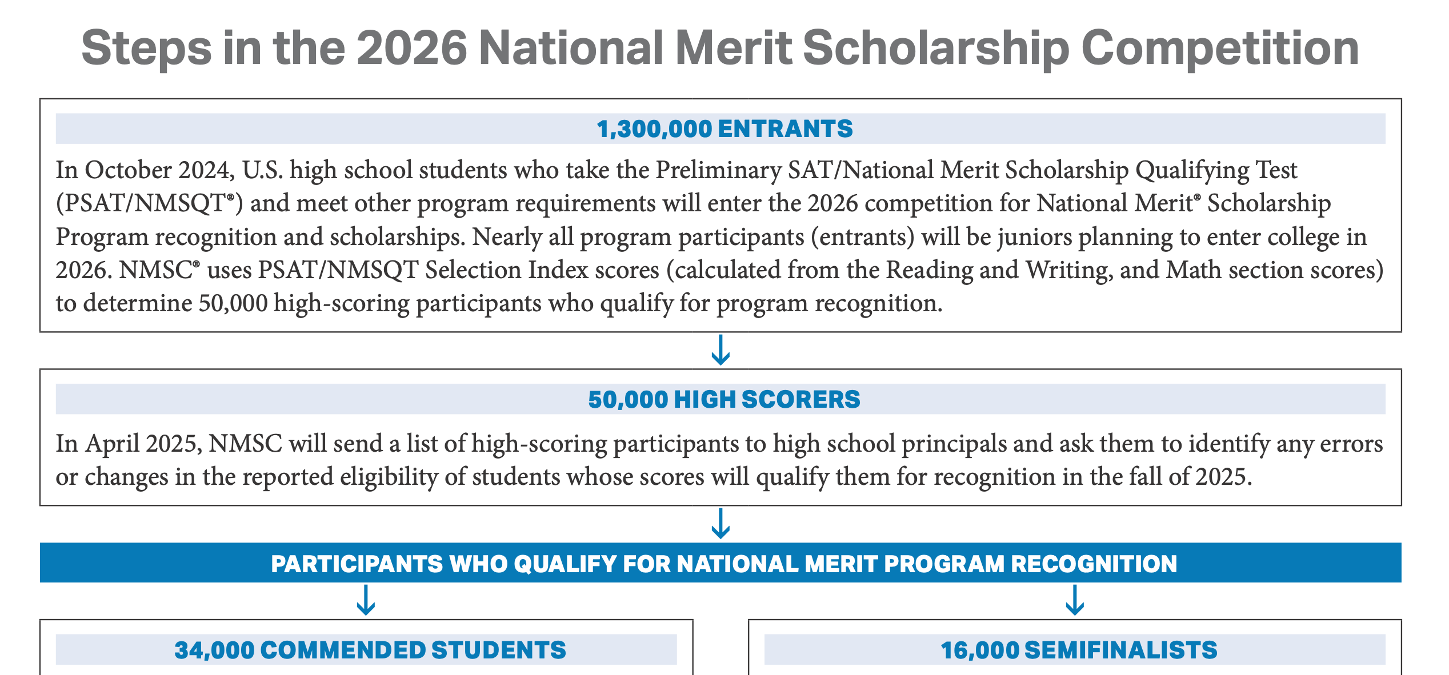Select the 16,000 SEMIFINALISTS heading
Viewport: 1449px width, 675px height.
(x=1079, y=650)
